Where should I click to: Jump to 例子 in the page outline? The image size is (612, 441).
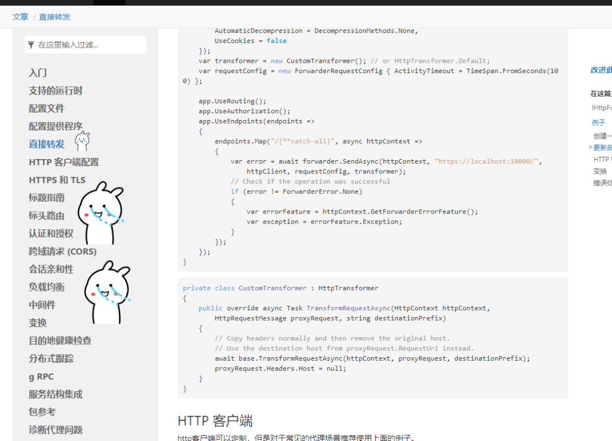point(598,122)
